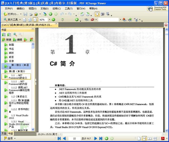Click the collapse bookmarks icon beside it
The image size is (169, 142).
9,35
